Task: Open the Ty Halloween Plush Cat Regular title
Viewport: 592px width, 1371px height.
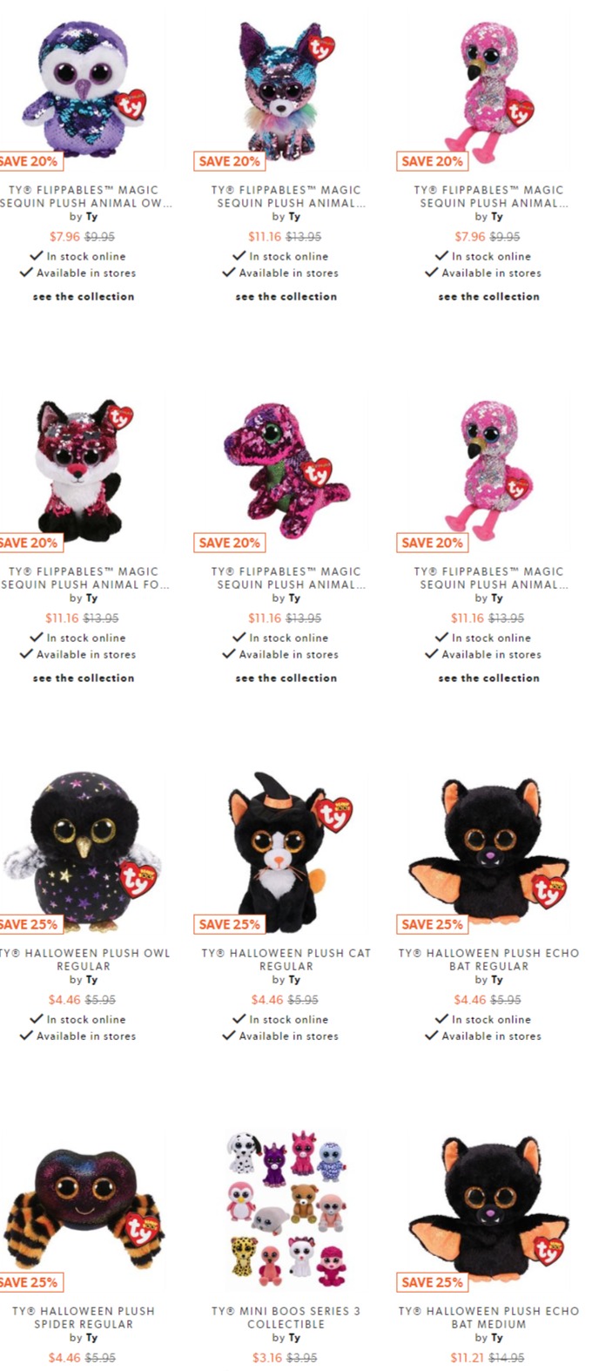Action: (286, 959)
